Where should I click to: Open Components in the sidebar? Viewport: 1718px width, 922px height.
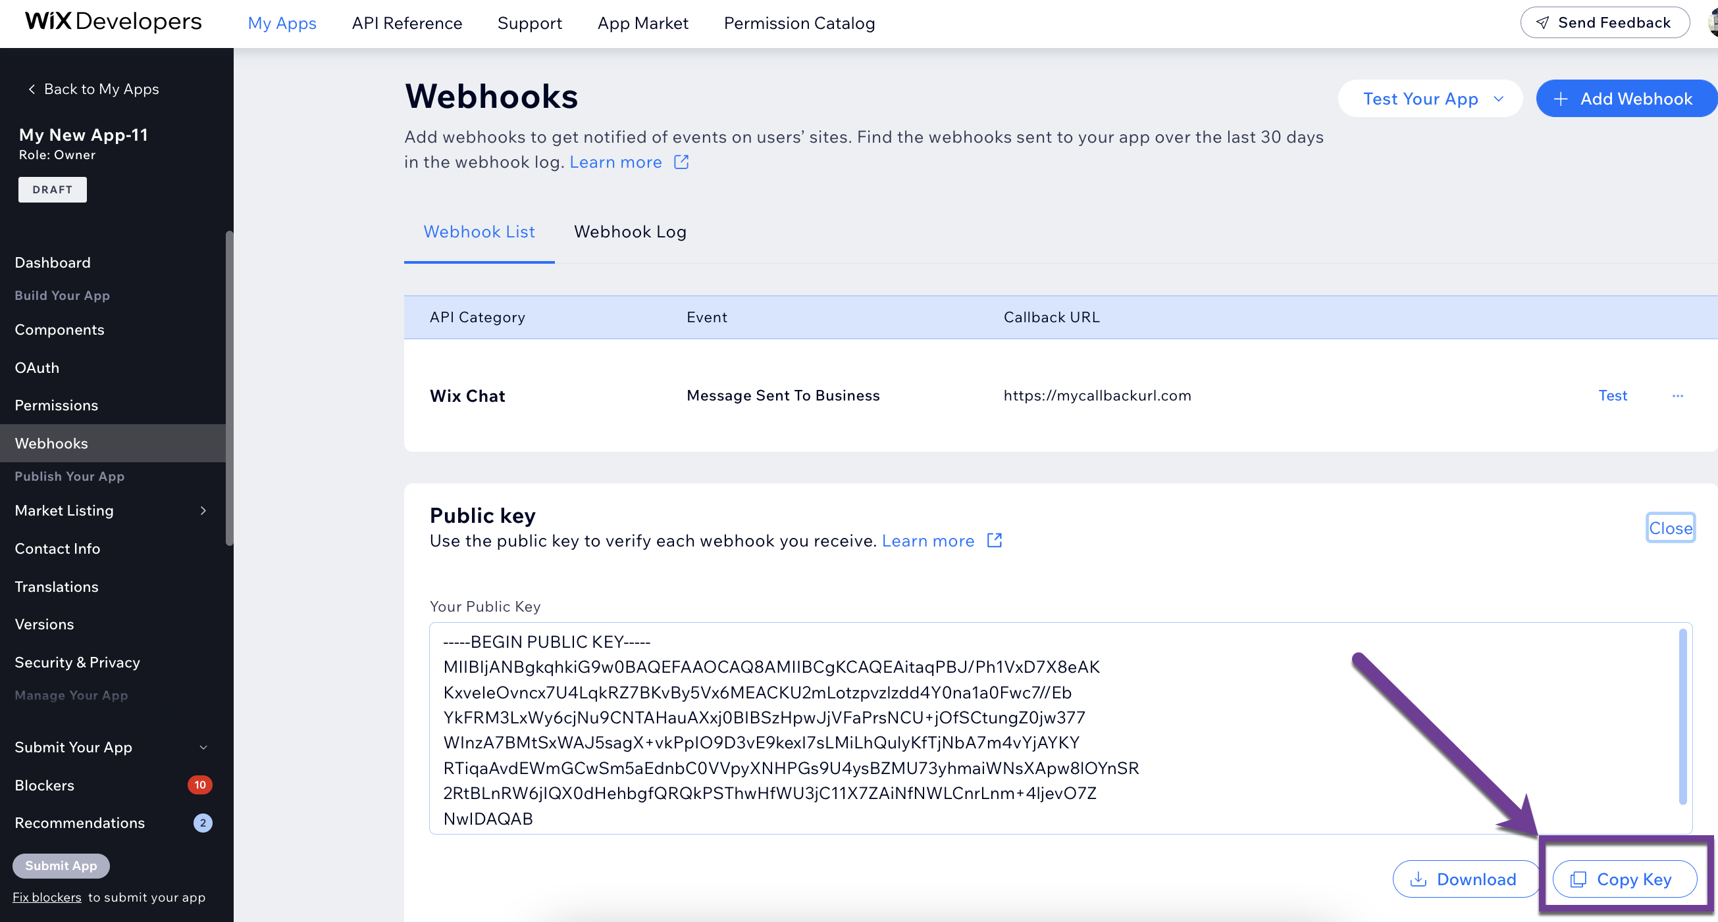click(59, 329)
